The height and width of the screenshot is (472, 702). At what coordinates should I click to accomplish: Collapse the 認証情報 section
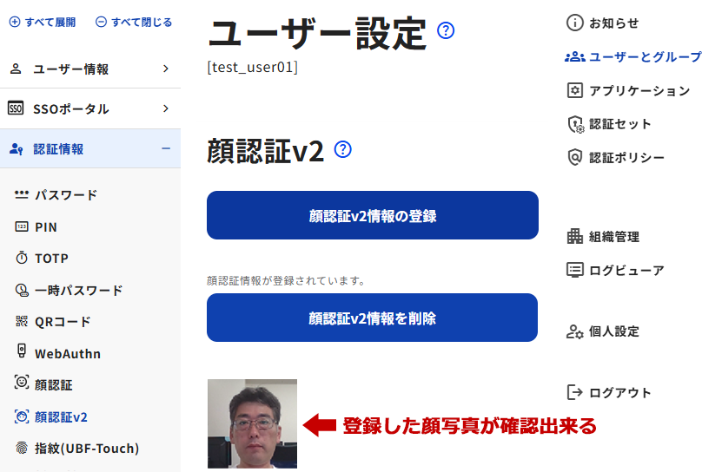point(165,148)
